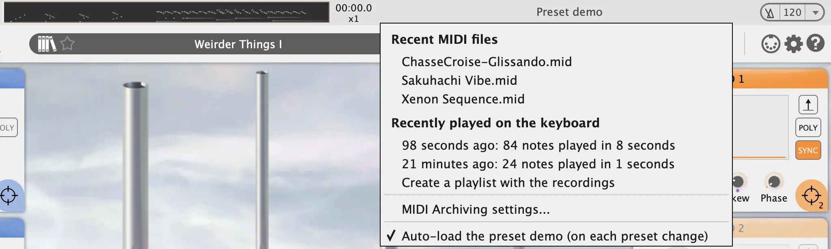Screen dimensions: 831x249
Task: Open the gear settings icon
Action: pyautogui.click(x=793, y=44)
